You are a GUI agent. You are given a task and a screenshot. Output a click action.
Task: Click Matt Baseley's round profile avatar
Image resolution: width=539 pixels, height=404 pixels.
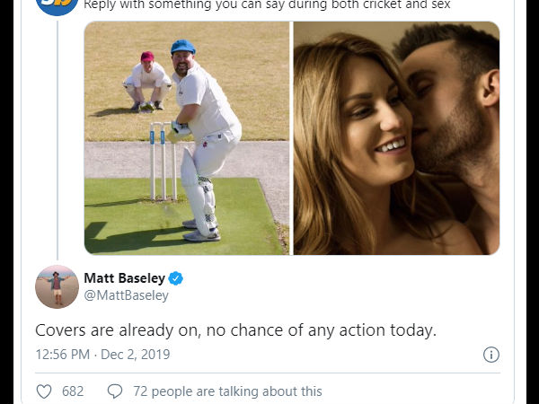coord(57,287)
